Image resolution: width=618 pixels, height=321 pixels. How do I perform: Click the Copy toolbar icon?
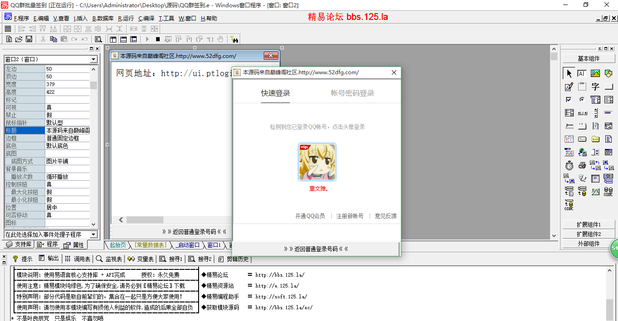(53, 39)
